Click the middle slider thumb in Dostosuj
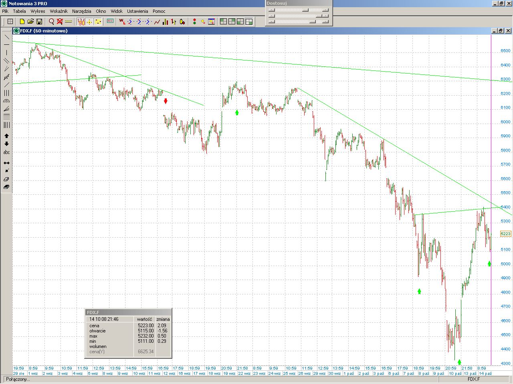The height and width of the screenshot is (384, 513). click(x=319, y=16)
